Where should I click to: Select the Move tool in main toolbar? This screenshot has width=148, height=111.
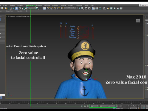click(16, 8)
